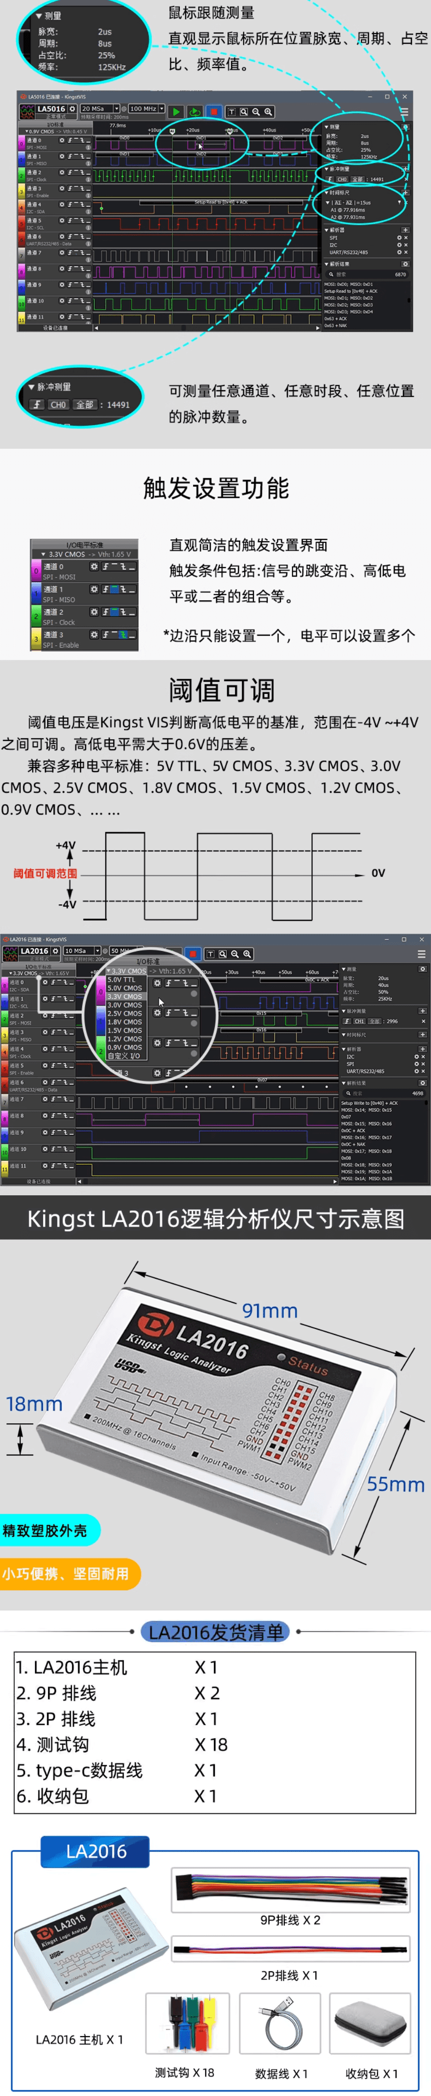431x2096 pixels.
Task: Toggle rising-edge trigger for 通道 2 in trigger panel
Action: (x=105, y=612)
